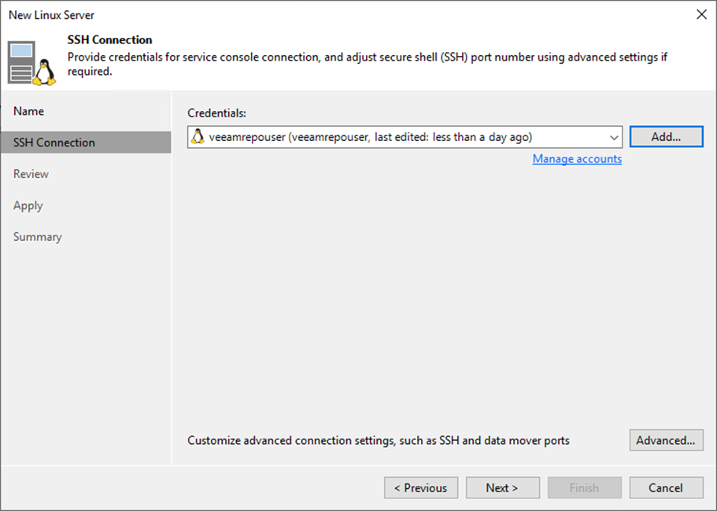This screenshot has height=511, width=717.
Task: Switch to the Name step
Action: point(29,111)
